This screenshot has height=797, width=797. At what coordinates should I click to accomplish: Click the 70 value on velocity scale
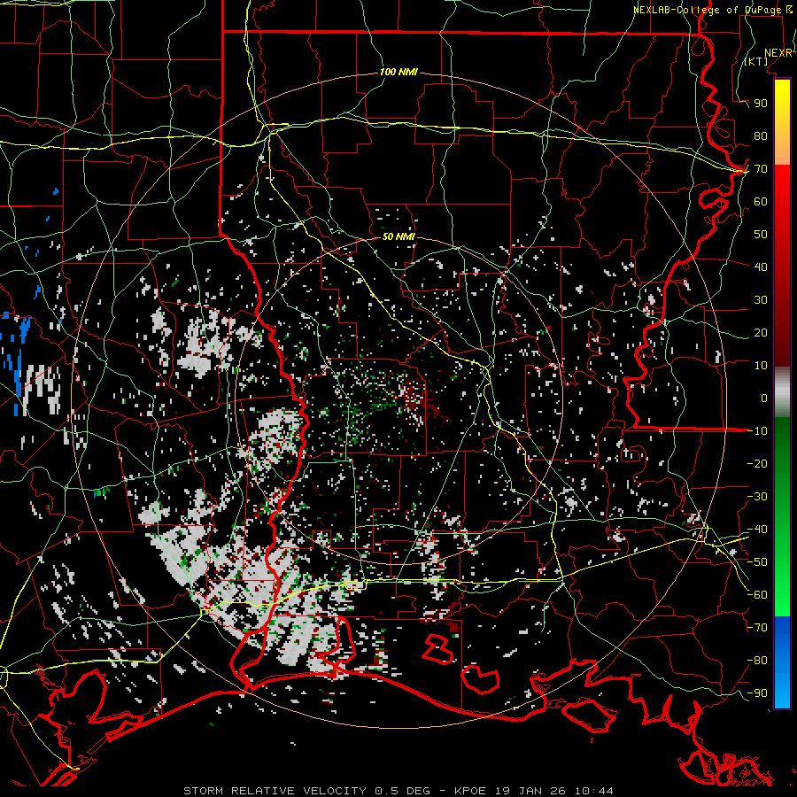(x=761, y=169)
